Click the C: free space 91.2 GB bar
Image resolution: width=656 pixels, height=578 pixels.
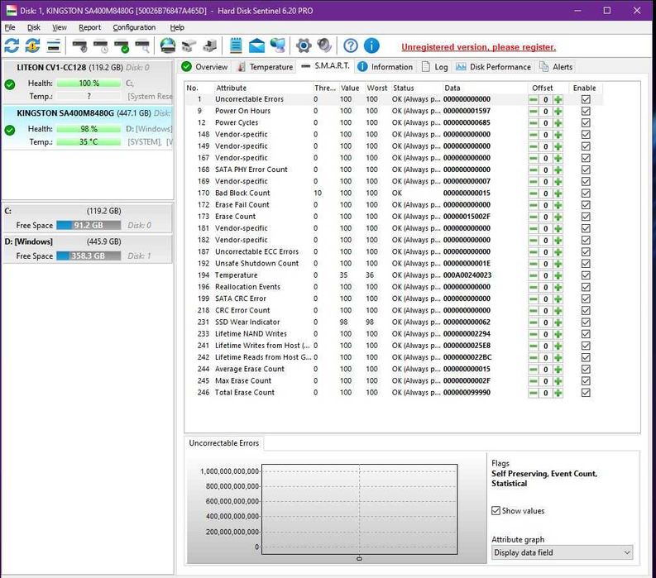89,225
